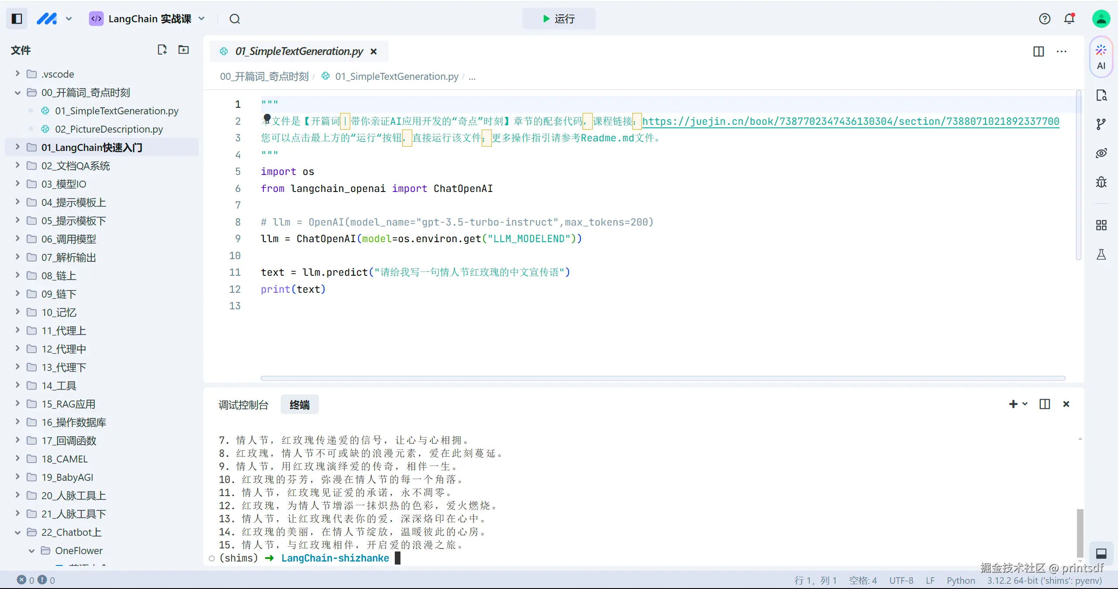The width and height of the screenshot is (1118, 589).
Task: Open the LangChain 实战课 project dropdown
Action: 201,18
